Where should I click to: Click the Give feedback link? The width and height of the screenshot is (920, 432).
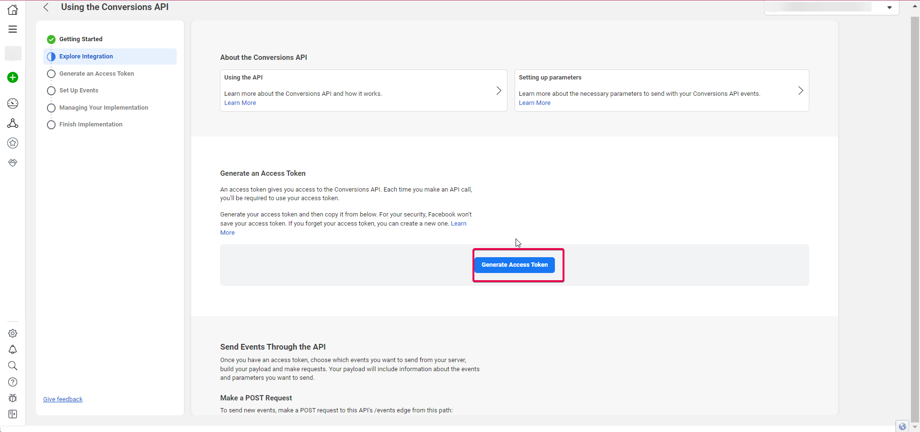coord(63,399)
